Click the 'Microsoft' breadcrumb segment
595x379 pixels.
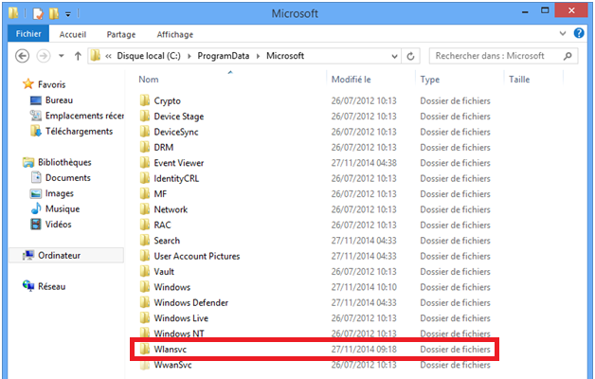(285, 56)
